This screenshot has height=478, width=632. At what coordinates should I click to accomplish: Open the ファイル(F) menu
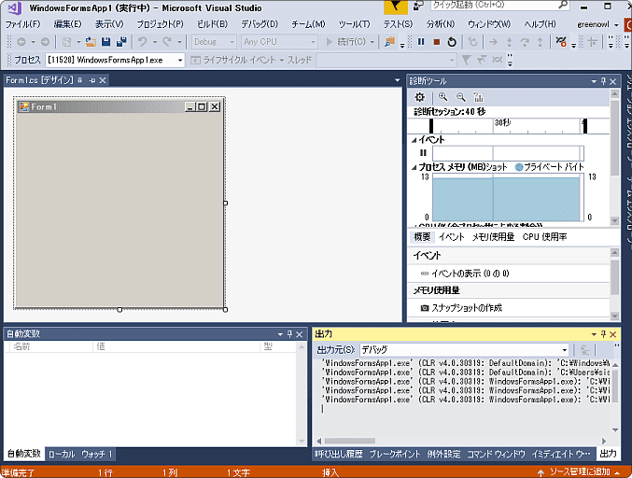coord(23,24)
